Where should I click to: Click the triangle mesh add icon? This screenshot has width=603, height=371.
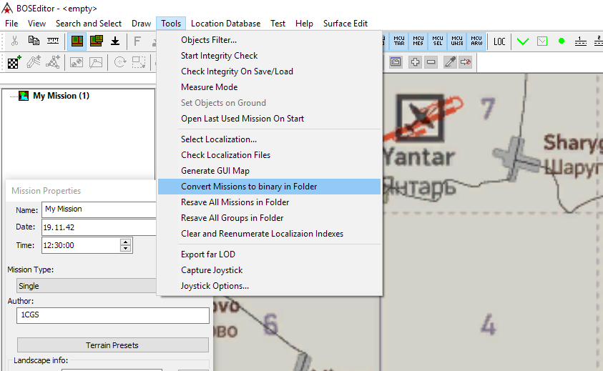(53, 62)
